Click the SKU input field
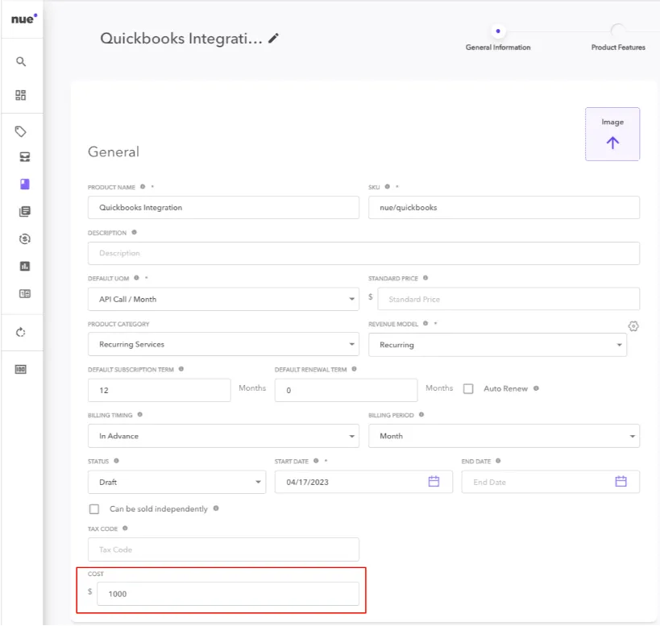This screenshot has width=660, height=626. tap(504, 207)
